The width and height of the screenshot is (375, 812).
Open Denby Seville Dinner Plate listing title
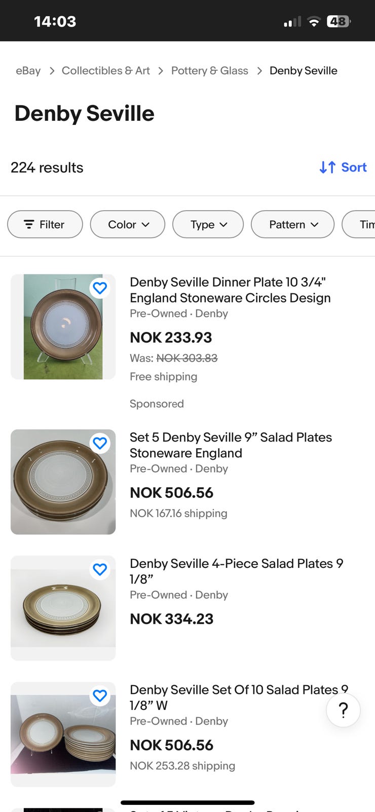click(230, 290)
